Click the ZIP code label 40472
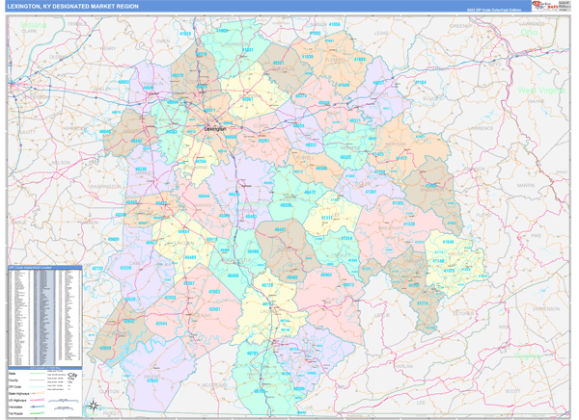Screen dimensions: 579x420 coord(310,192)
